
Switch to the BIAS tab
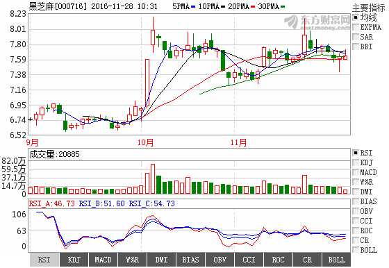point(191,260)
